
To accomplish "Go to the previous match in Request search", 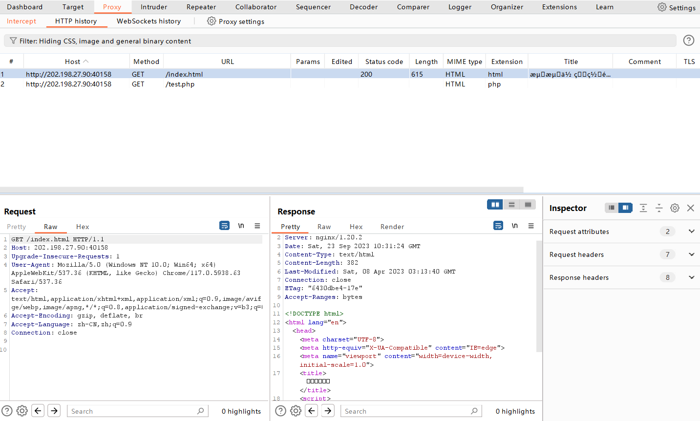I will pyautogui.click(x=38, y=411).
